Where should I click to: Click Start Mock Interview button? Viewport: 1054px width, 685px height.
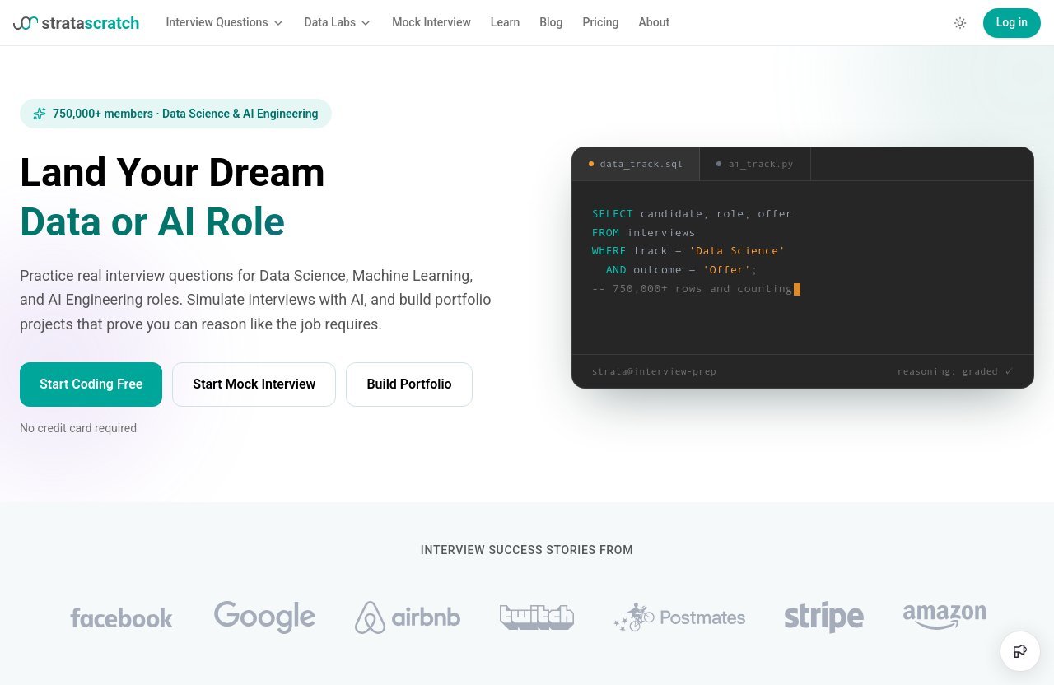point(254,384)
